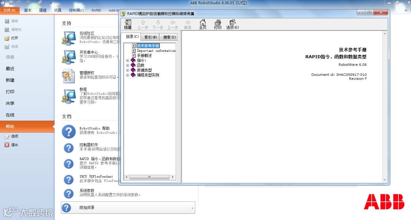Open RobotStudio 帮助 documentation item
This screenshot has height=220, width=411.
[x=90, y=130]
